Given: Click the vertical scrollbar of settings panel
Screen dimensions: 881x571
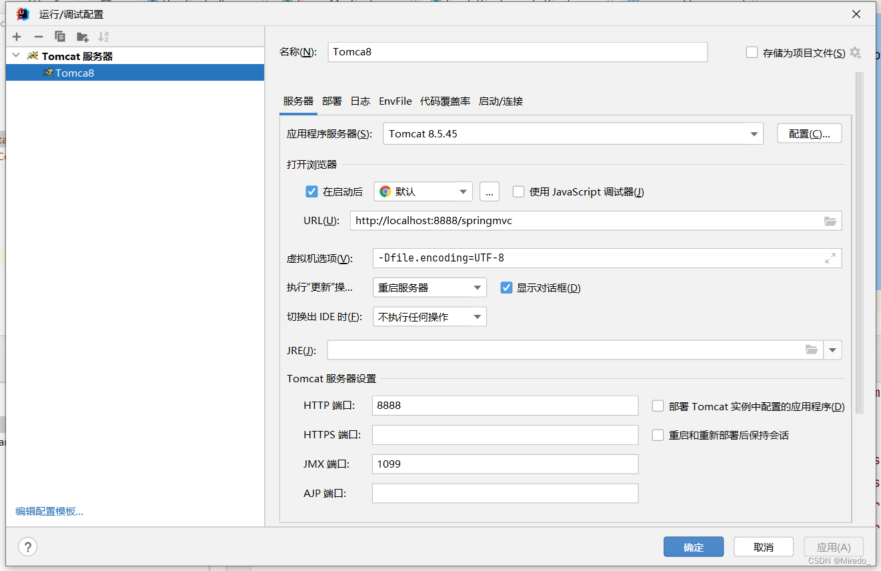Looking at the screenshot, I should coord(860,243).
